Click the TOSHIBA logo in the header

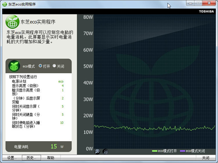tap(206, 11)
